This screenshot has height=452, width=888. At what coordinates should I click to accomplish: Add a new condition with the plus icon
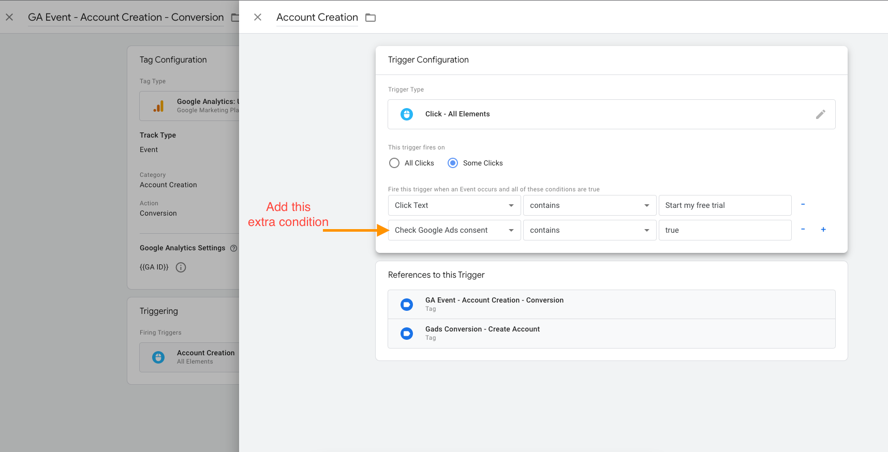point(823,230)
